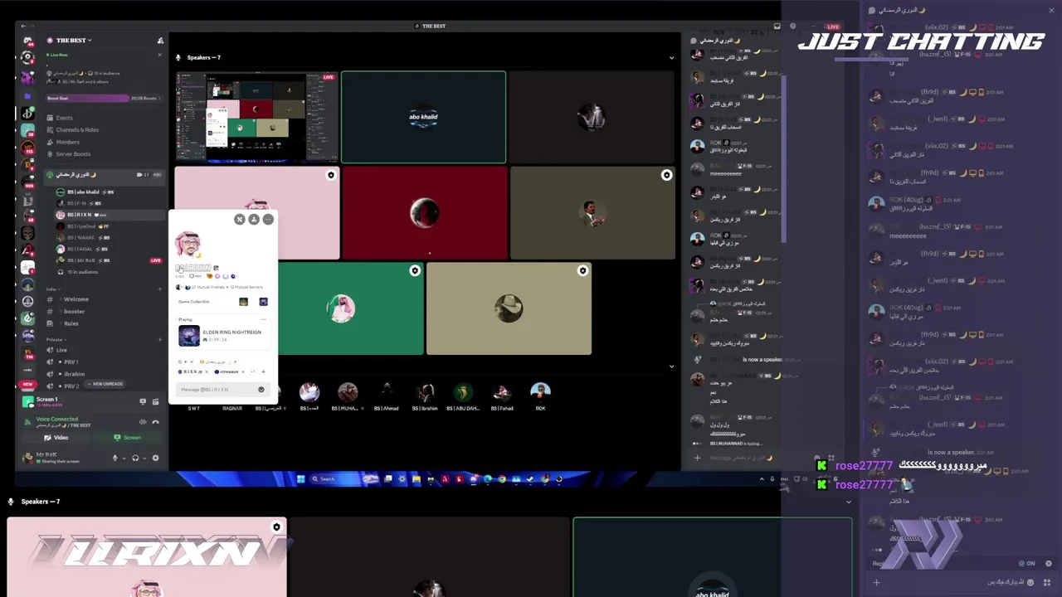This screenshot has width=1062, height=597.
Task: Open the Welcome channel
Action: [x=76, y=299]
